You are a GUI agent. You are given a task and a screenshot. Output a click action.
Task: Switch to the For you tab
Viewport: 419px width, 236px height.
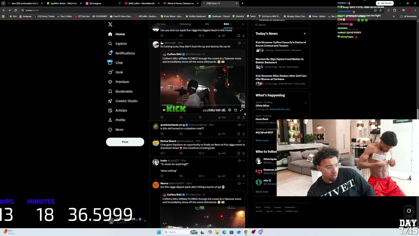(161, 24)
